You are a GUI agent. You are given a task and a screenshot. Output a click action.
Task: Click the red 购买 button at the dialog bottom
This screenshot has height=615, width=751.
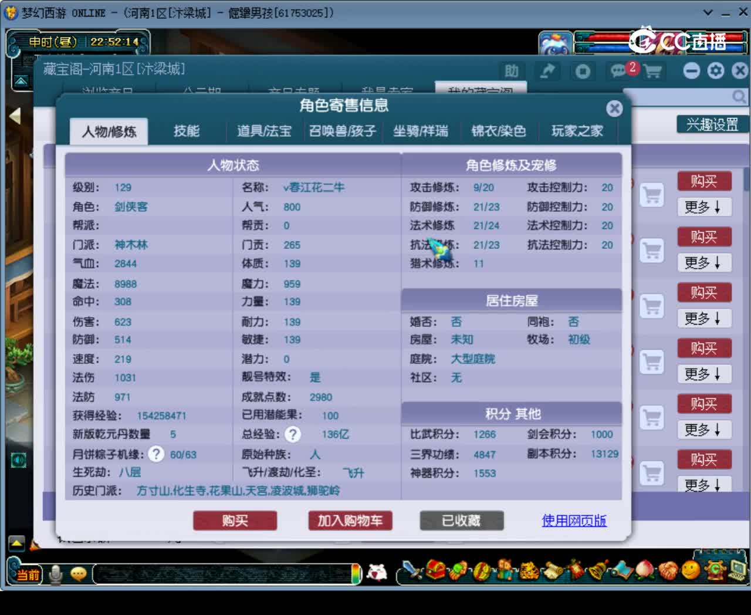tap(235, 521)
